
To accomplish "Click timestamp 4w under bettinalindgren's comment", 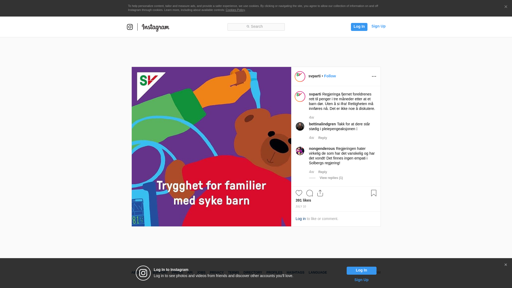I will (311, 138).
